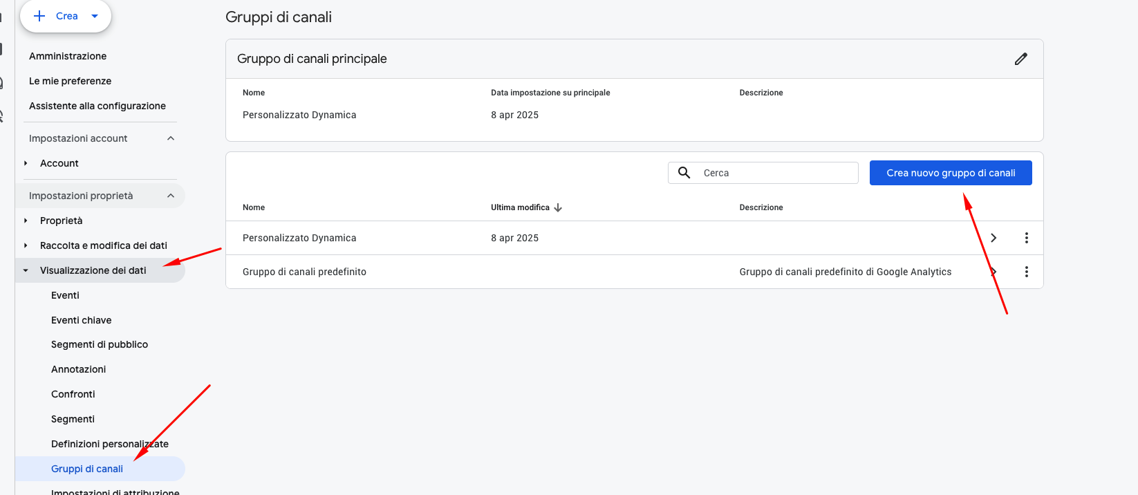Open Personalizzato Dynamica row chevron arrow
1138x495 pixels.
pos(994,238)
